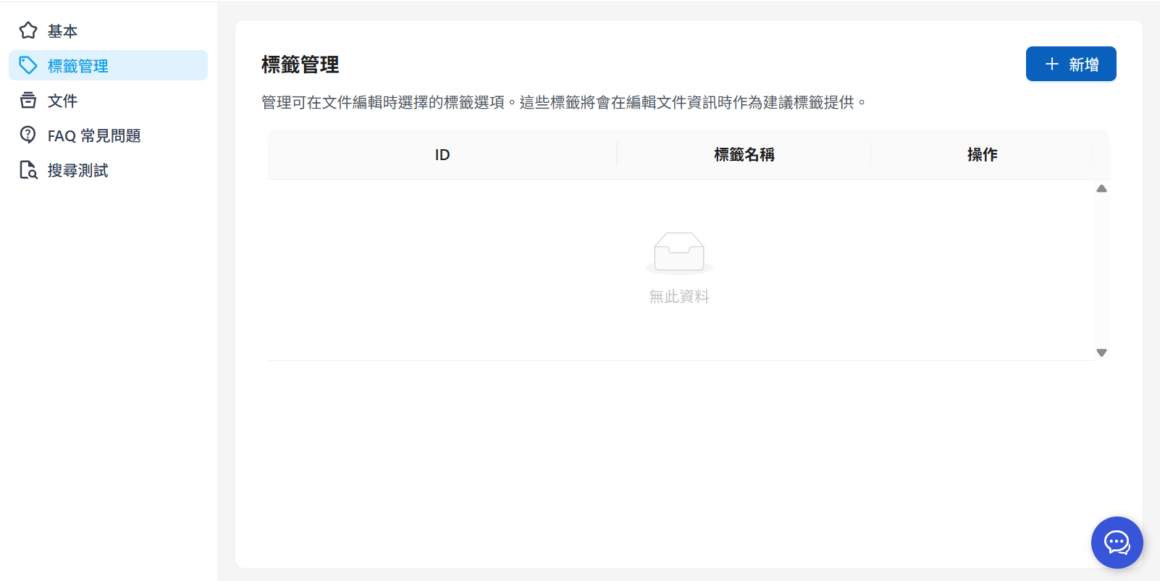This screenshot has width=1160, height=581.
Task: Click the 操作 column header
Action: click(982, 154)
